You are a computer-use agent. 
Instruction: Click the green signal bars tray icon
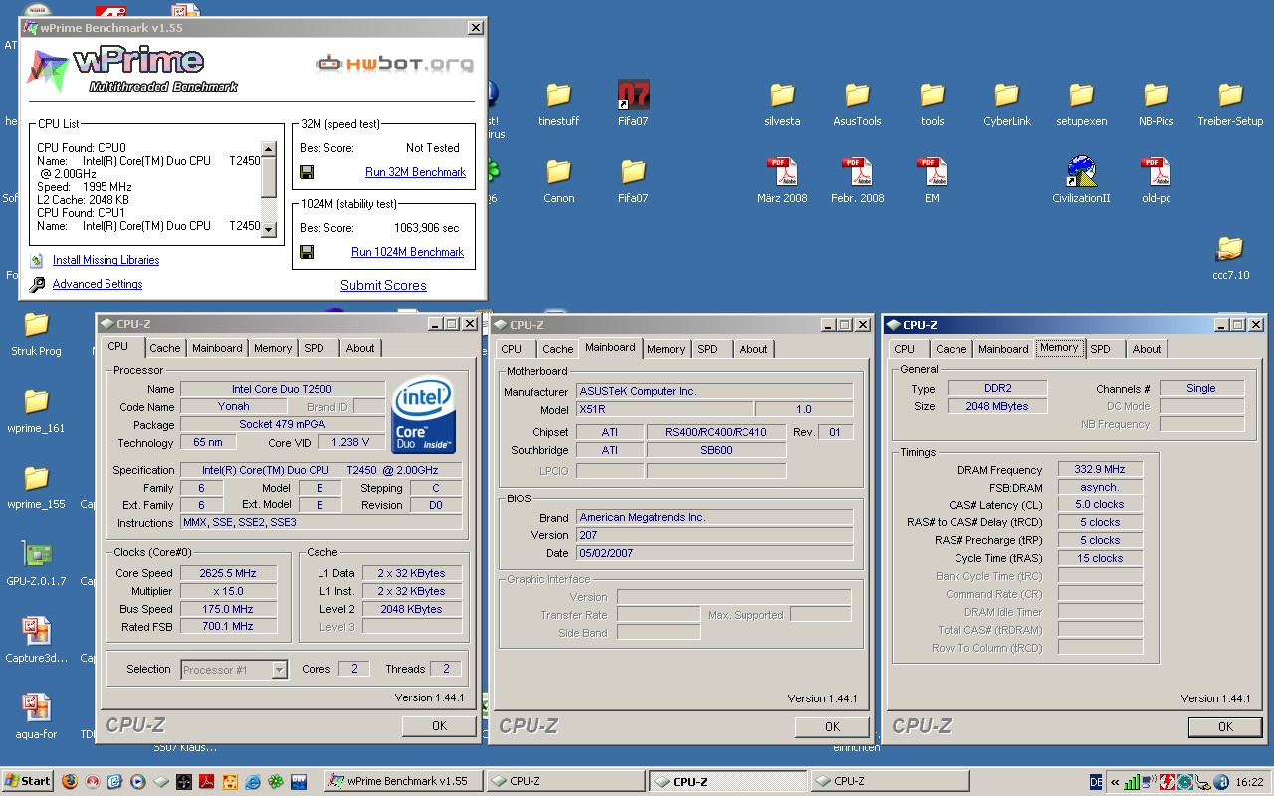click(x=1132, y=782)
